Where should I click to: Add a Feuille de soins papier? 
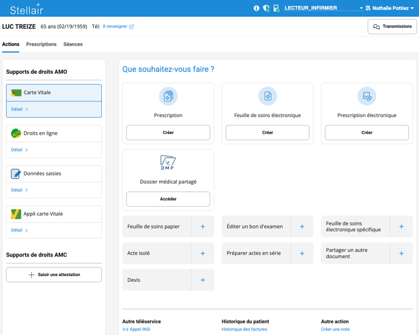pos(203,227)
